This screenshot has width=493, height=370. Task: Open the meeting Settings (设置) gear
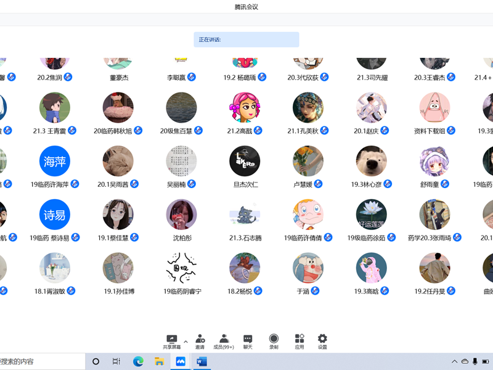coord(322,339)
